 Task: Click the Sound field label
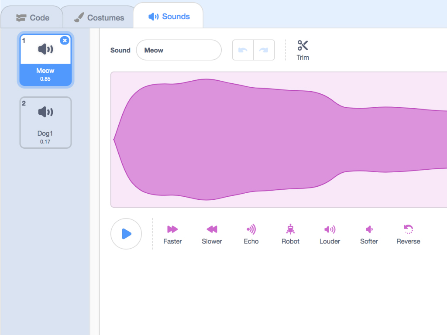[x=120, y=50]
